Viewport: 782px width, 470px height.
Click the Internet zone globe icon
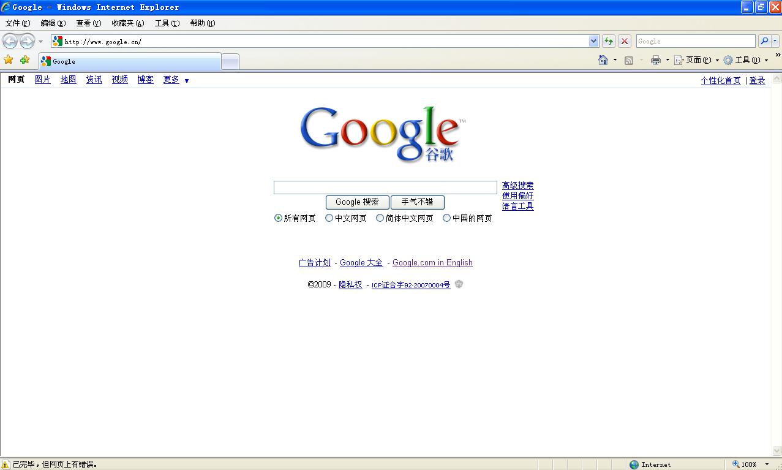[x=634, y=464]
